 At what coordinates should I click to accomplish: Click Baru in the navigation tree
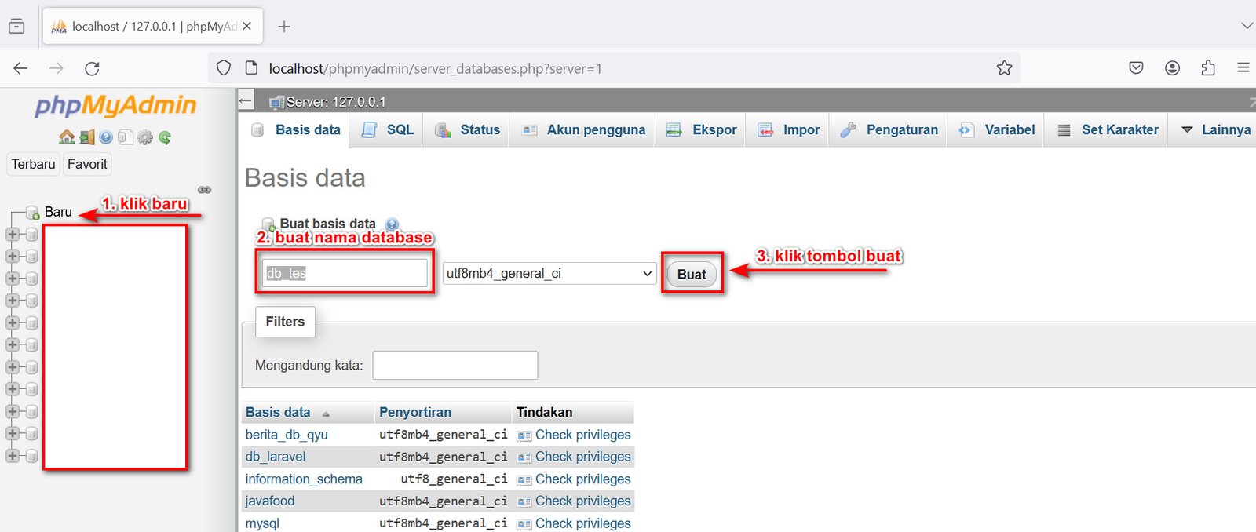[x=58, y=212]
